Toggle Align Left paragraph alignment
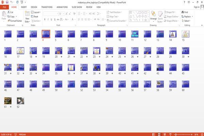This screenshot has width=204, height=136. click(x=79, y=19)
